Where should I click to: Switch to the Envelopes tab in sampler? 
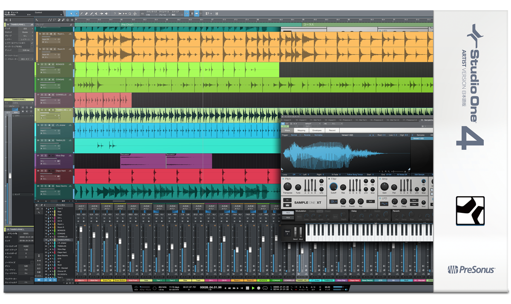317,130
